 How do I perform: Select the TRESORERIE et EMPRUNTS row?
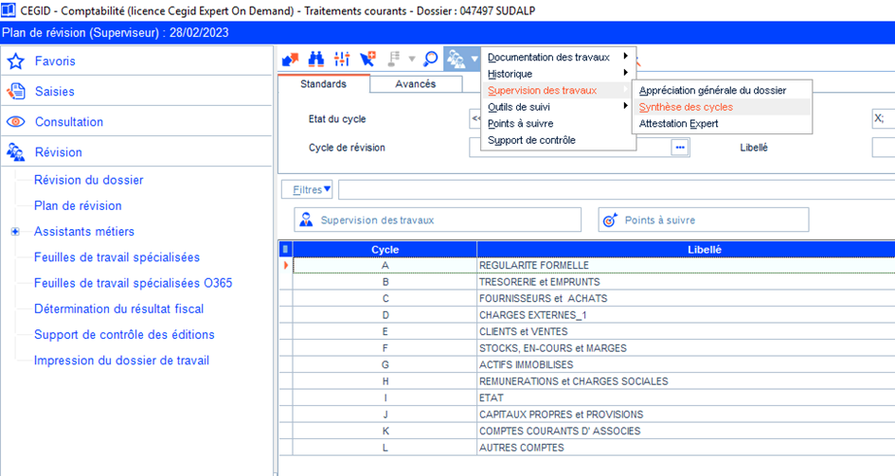coord(539,282)
